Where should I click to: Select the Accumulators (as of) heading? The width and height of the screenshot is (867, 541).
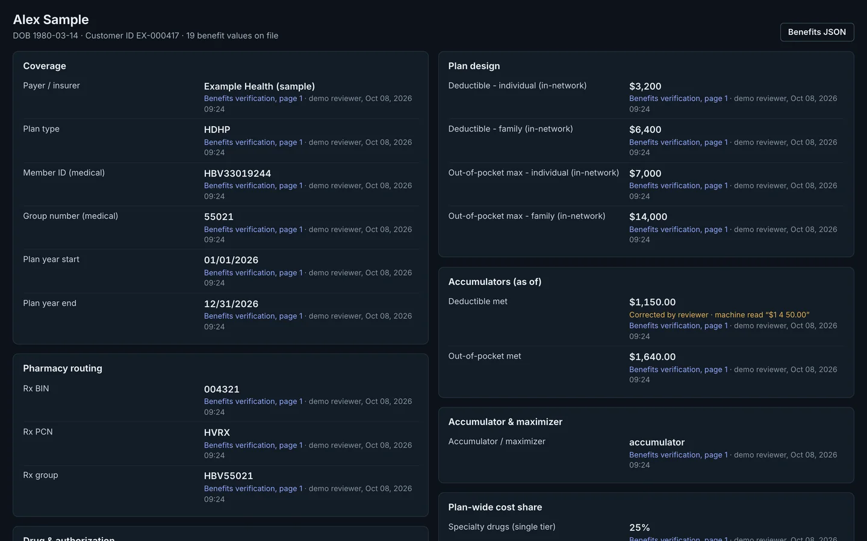(495, 282)
